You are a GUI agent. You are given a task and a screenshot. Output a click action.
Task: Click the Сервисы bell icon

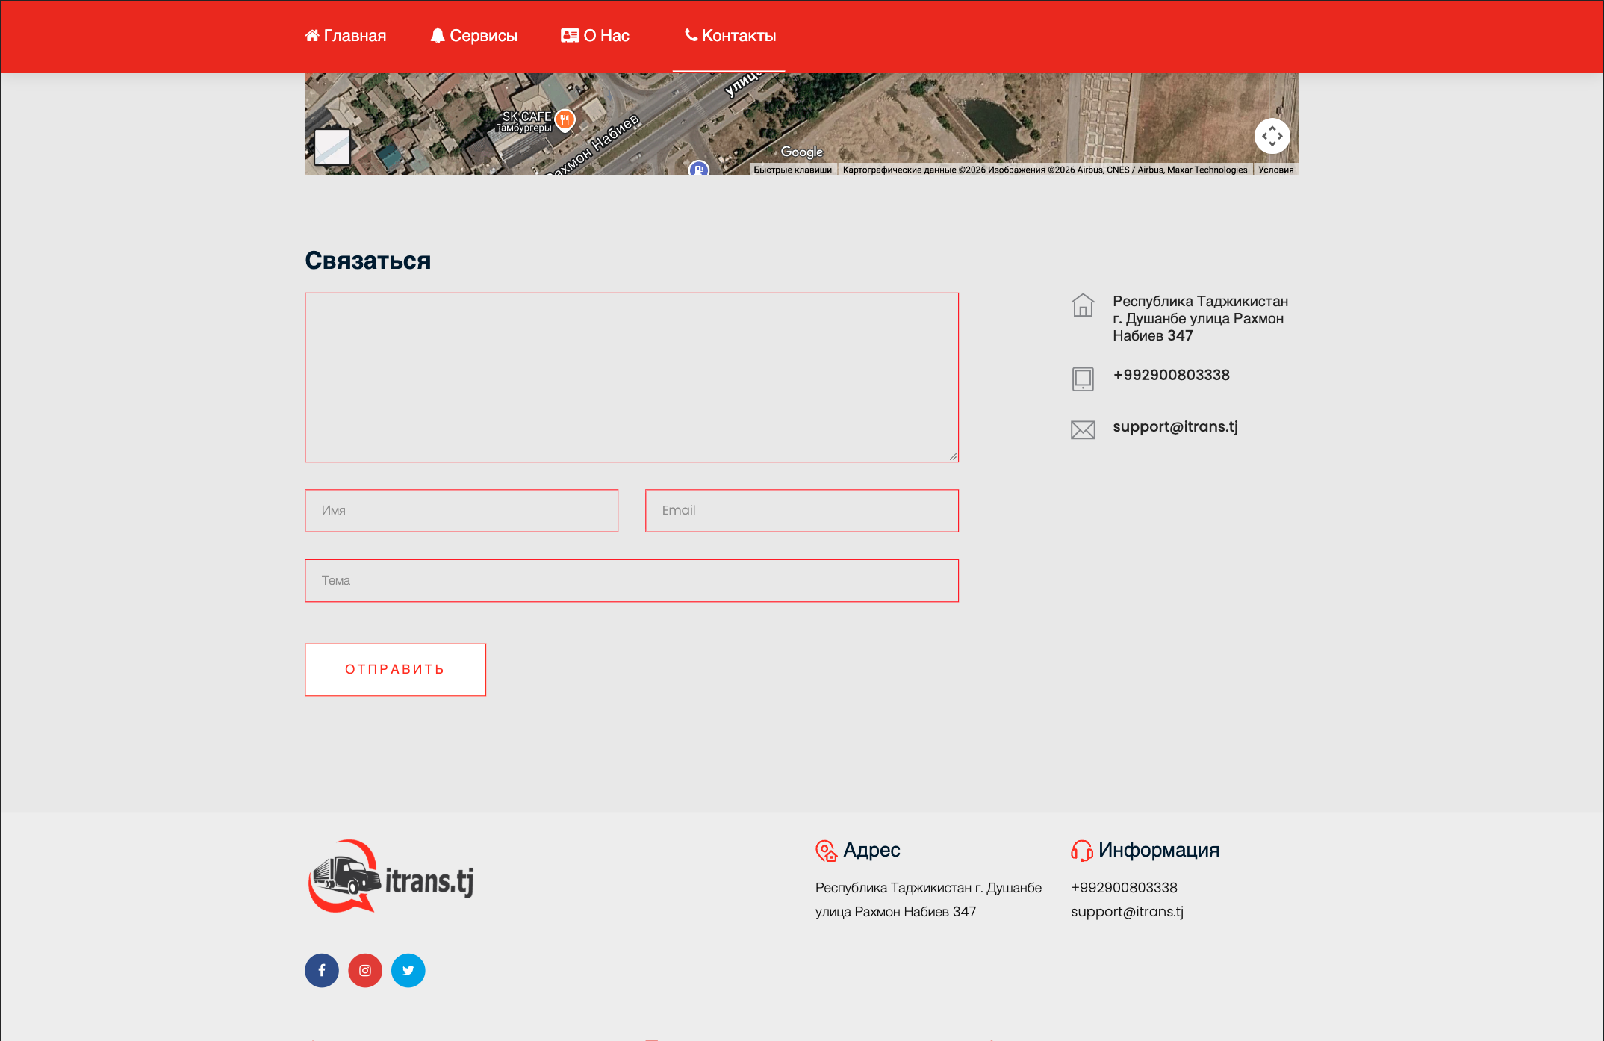(x=438, y=35)
